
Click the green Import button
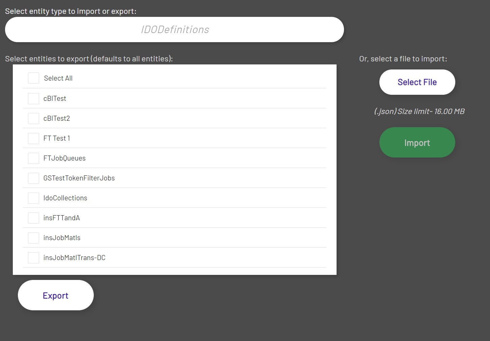pyautogui.click(x=417, y=143)
